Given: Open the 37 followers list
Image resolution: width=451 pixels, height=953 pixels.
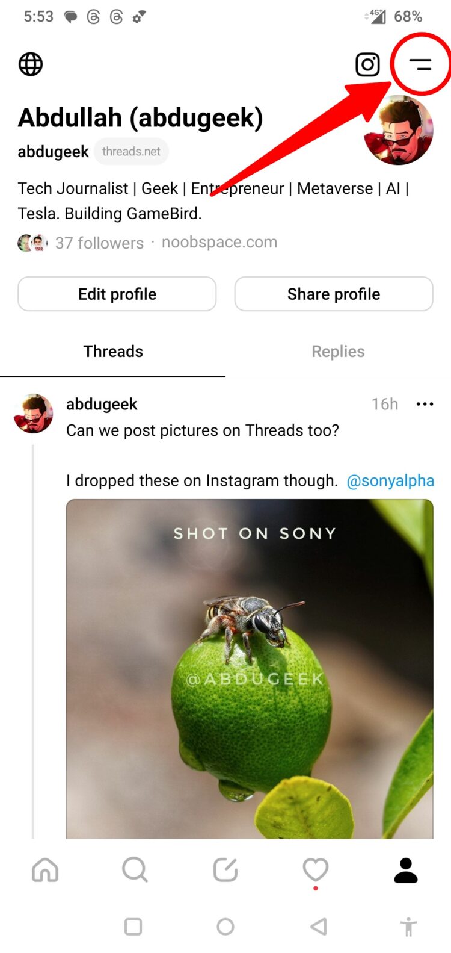Looking at the screenshot, I should tap(99, 243).
